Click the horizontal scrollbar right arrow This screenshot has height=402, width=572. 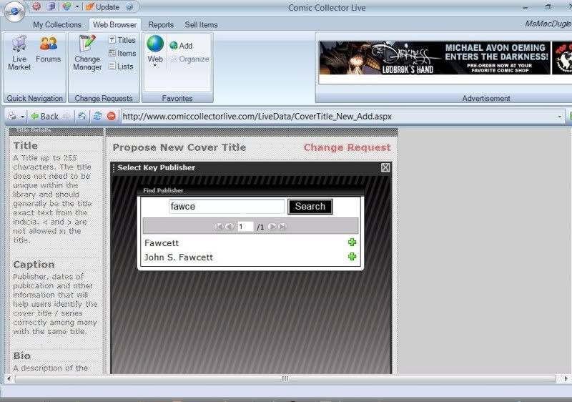566,378
